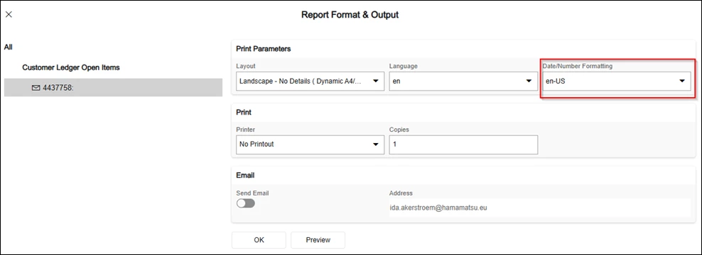This screenshot has height=255, width=702.
Task: Close the Report Format & Output dialog
Action: pyautogui.click(x=9, y=15)
